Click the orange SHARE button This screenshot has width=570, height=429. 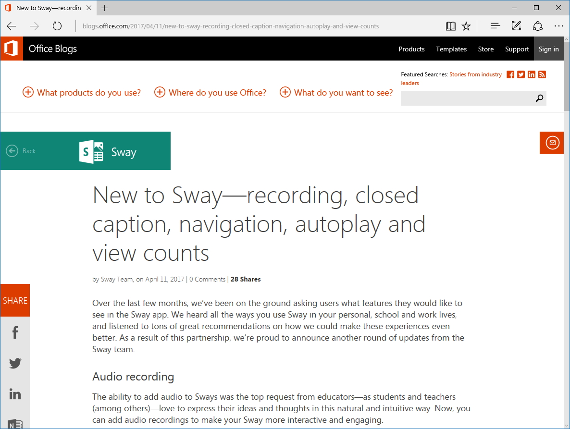tap(15, 300)
